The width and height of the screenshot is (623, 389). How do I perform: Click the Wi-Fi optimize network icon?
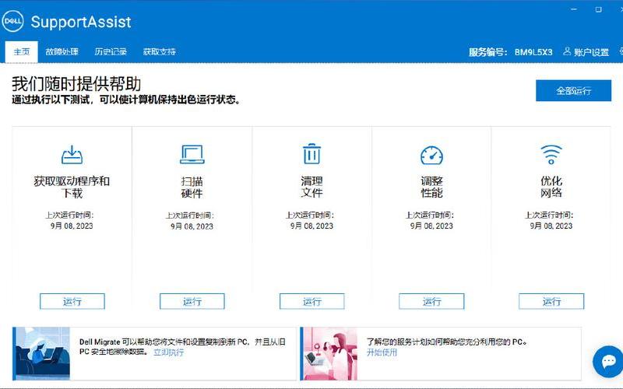tap(551, 154)
